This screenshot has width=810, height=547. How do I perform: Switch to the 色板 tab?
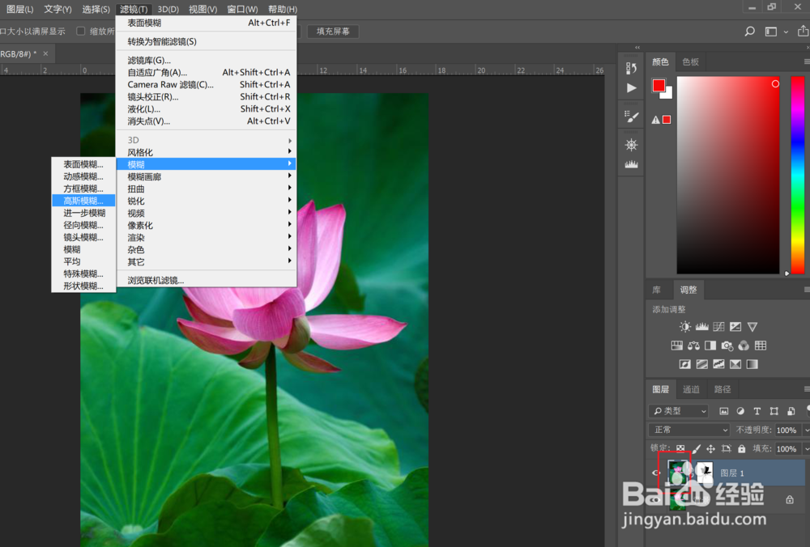point(691,62)
